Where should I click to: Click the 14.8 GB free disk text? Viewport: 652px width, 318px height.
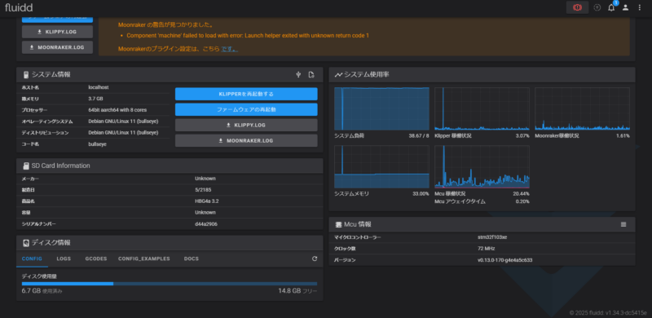(x=297, y=290)
